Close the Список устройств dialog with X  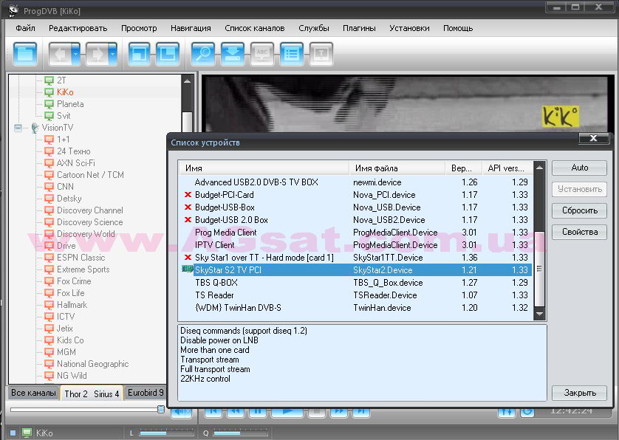point(593,138)
